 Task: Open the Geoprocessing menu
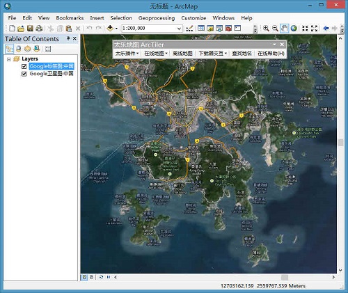click(x=157, y=18)
